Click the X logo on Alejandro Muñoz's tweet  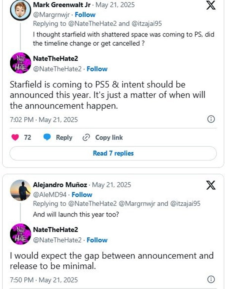[x=210, y=185]
